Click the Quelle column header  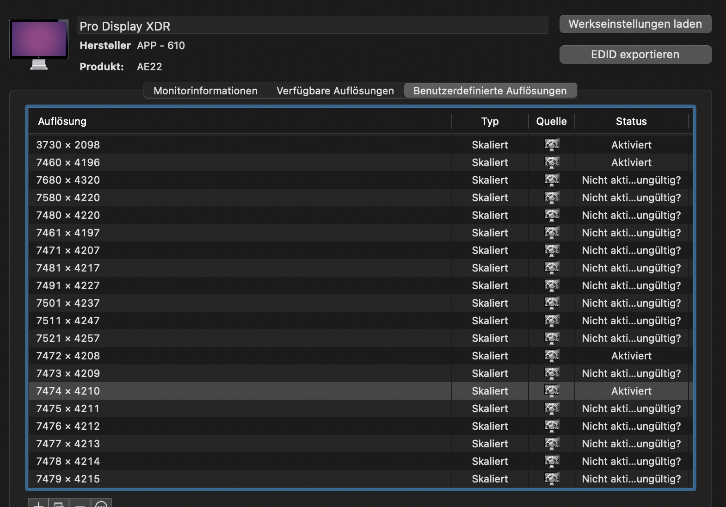(x=551, y=121)
